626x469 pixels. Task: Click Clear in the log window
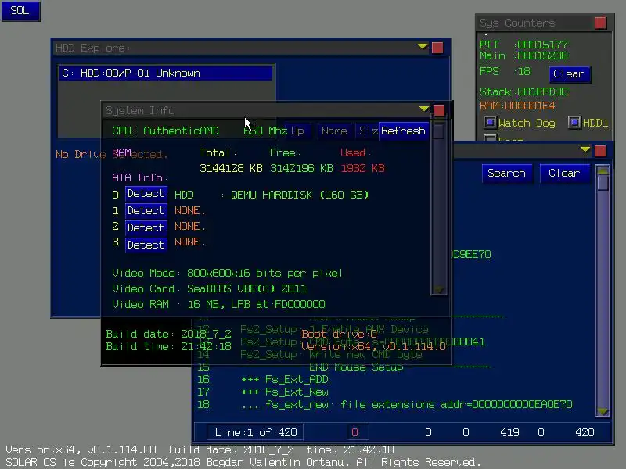(564, 173)
